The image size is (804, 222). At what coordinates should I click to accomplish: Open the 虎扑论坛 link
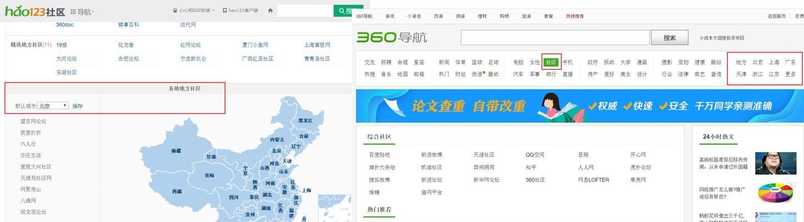(641, 167)
